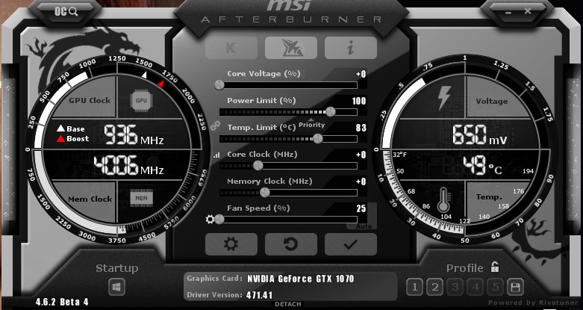Toggle the power and temp link icon
The image size is (583, 310).
point(215,126)
